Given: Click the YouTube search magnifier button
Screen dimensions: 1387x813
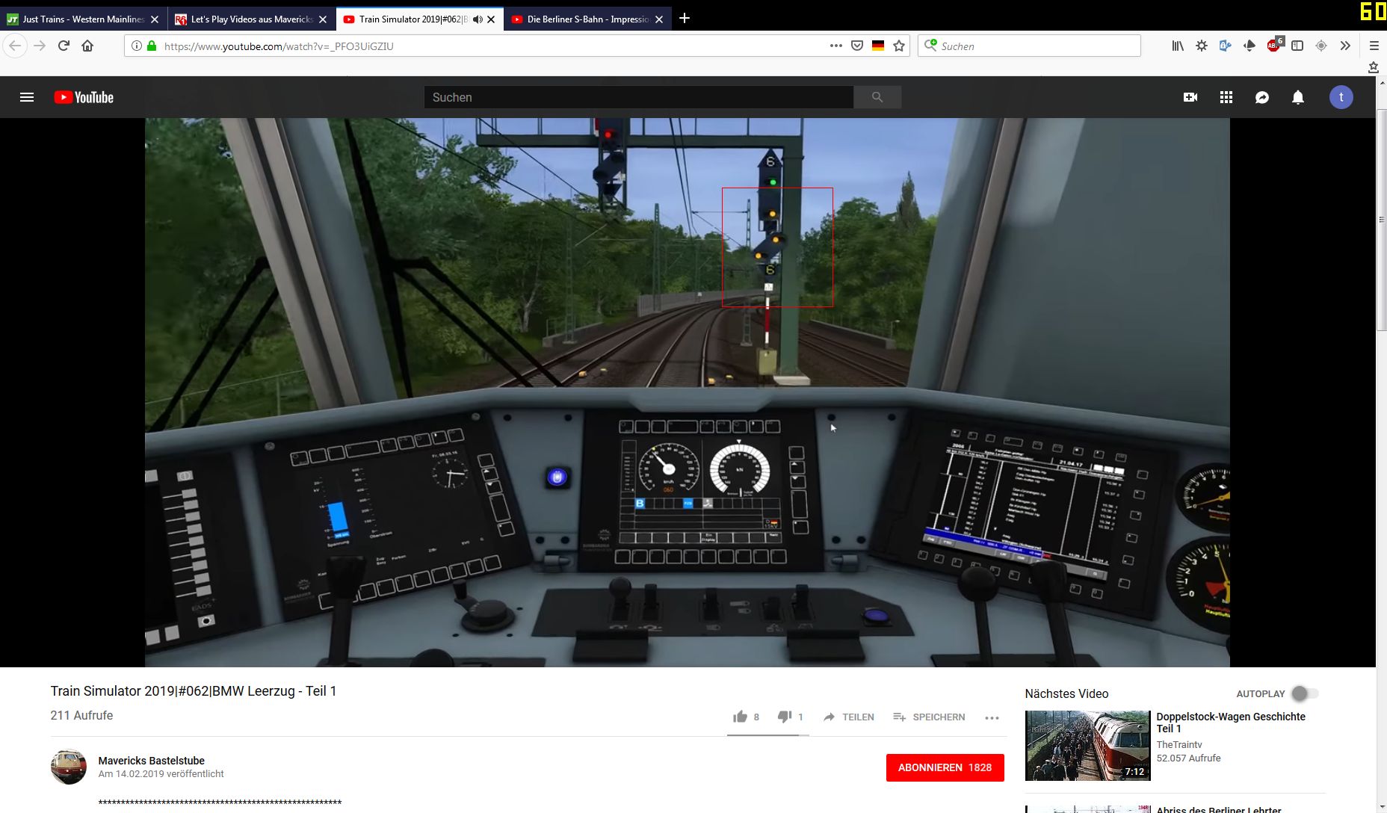Looking at the screenshot, I should (877, 97).
